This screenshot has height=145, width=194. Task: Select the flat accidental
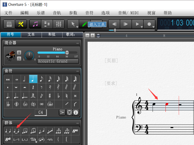coord(58,96)
